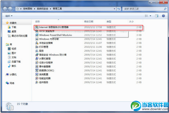Screen dimensions: 169x113
Task: Click date 2010/3/11 11:06 of 打印管理
Action: click(93, 47)
